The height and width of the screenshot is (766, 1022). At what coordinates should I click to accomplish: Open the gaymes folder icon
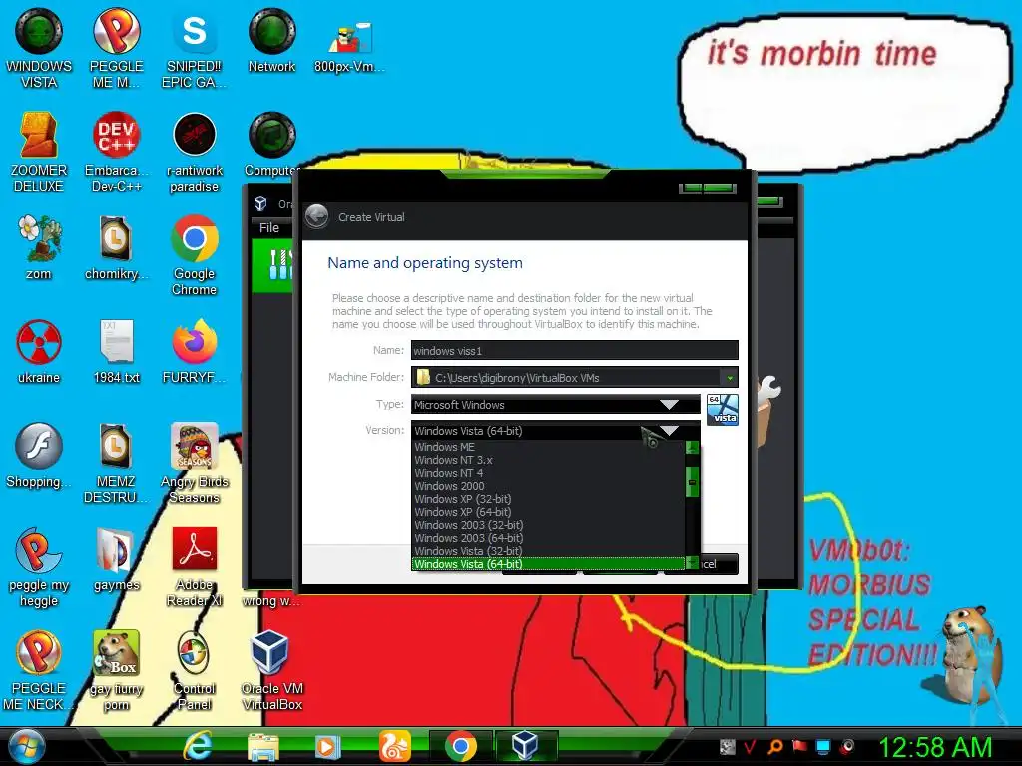click(116, 559)
